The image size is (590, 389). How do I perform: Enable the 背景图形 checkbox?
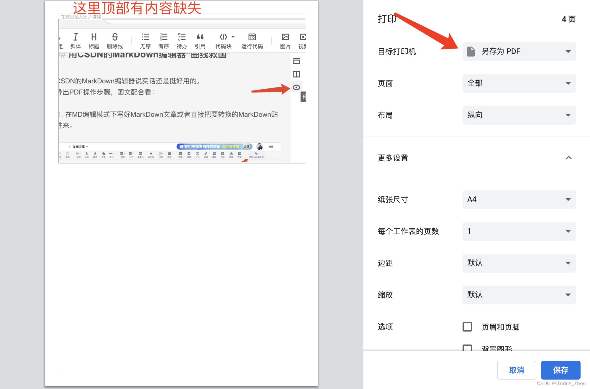467,348
